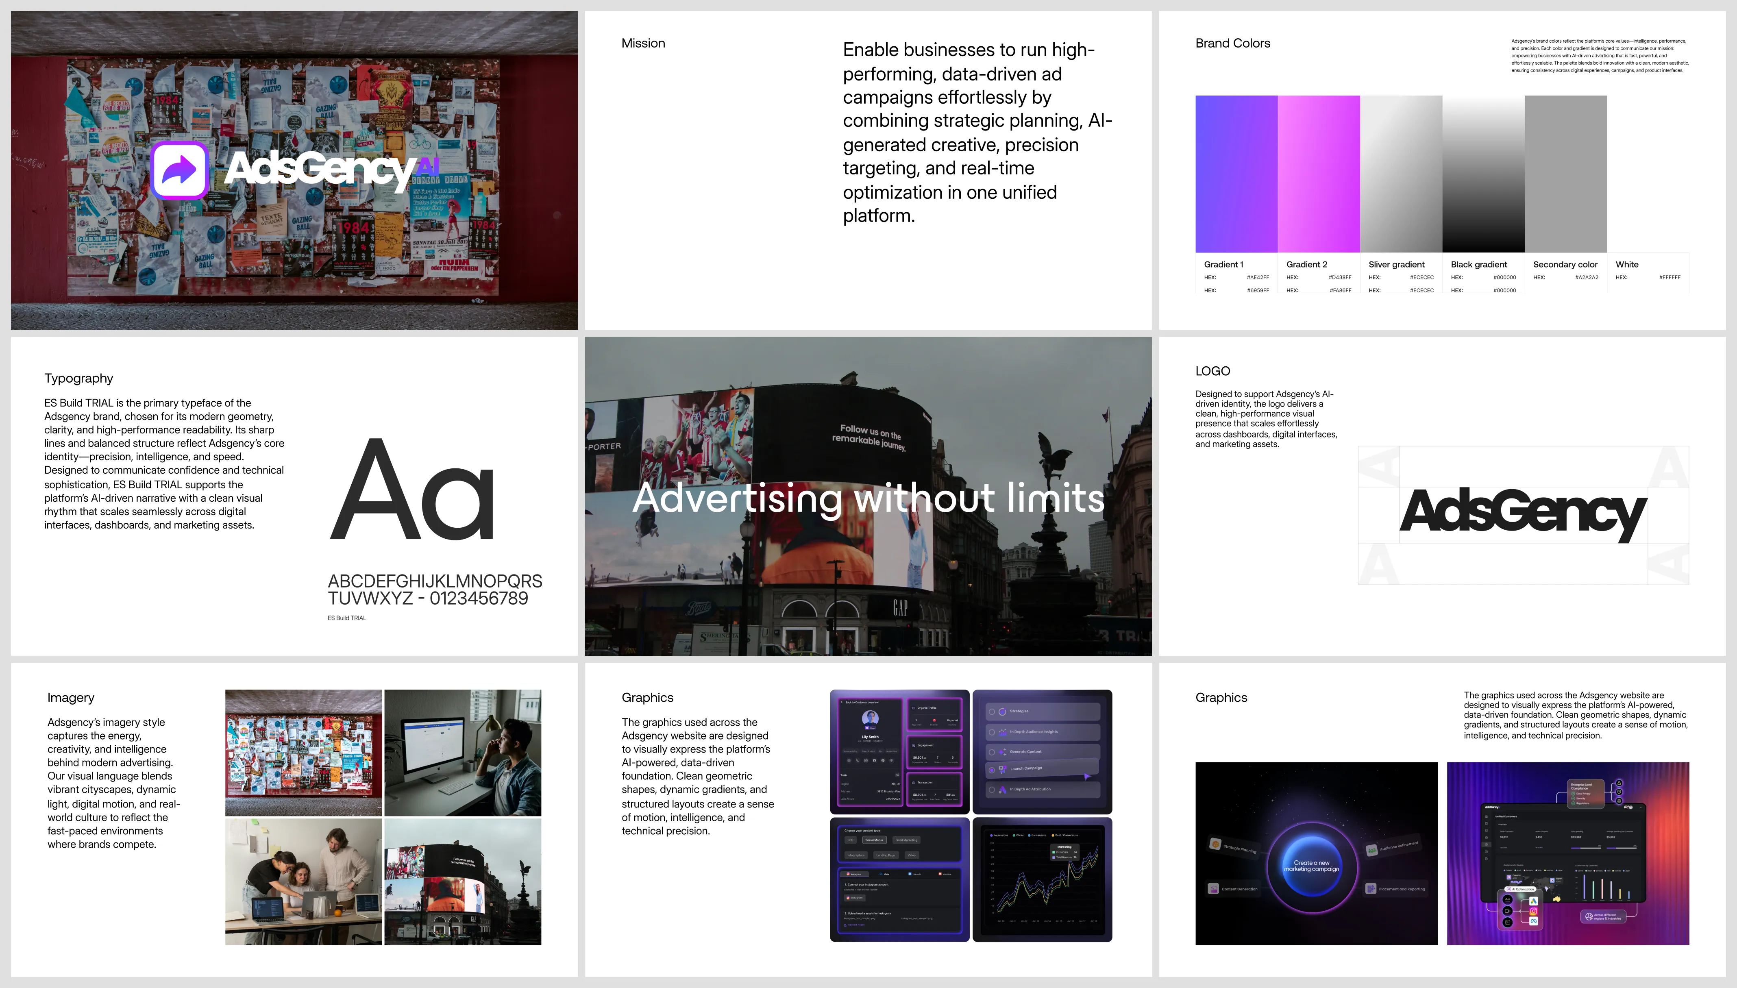This screenshot has width=1737, height=988.
Task: Click the Back to Customer overview chevron
Action: [x=842, y=702]
